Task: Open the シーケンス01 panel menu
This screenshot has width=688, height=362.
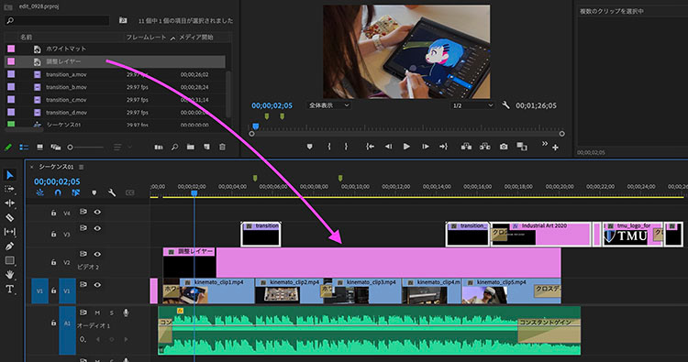Action: [82, 167]
